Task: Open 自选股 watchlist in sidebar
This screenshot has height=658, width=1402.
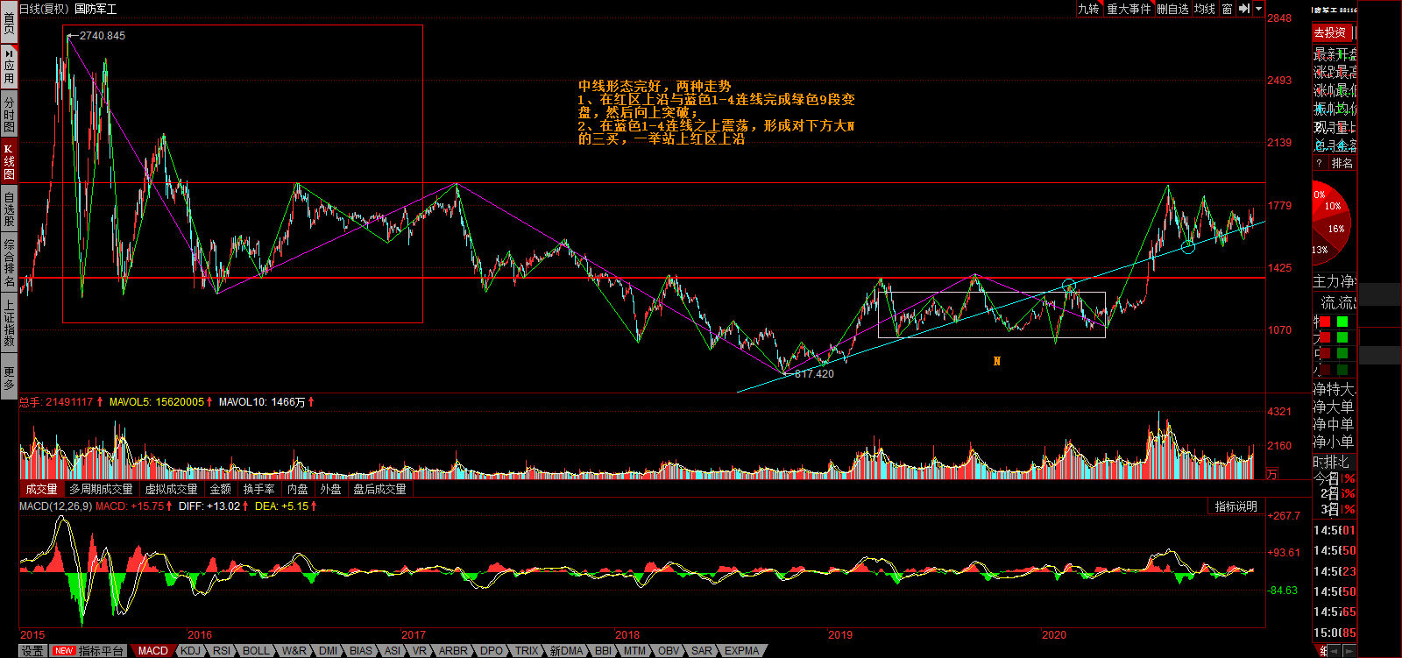Action: pyautogui.click(x=9, y=209)
